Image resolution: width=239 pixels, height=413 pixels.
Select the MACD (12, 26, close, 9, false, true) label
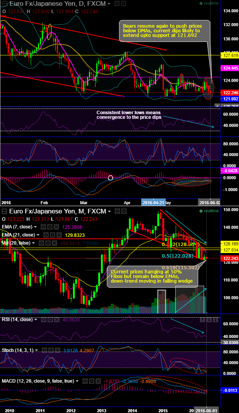pos(38,381)
